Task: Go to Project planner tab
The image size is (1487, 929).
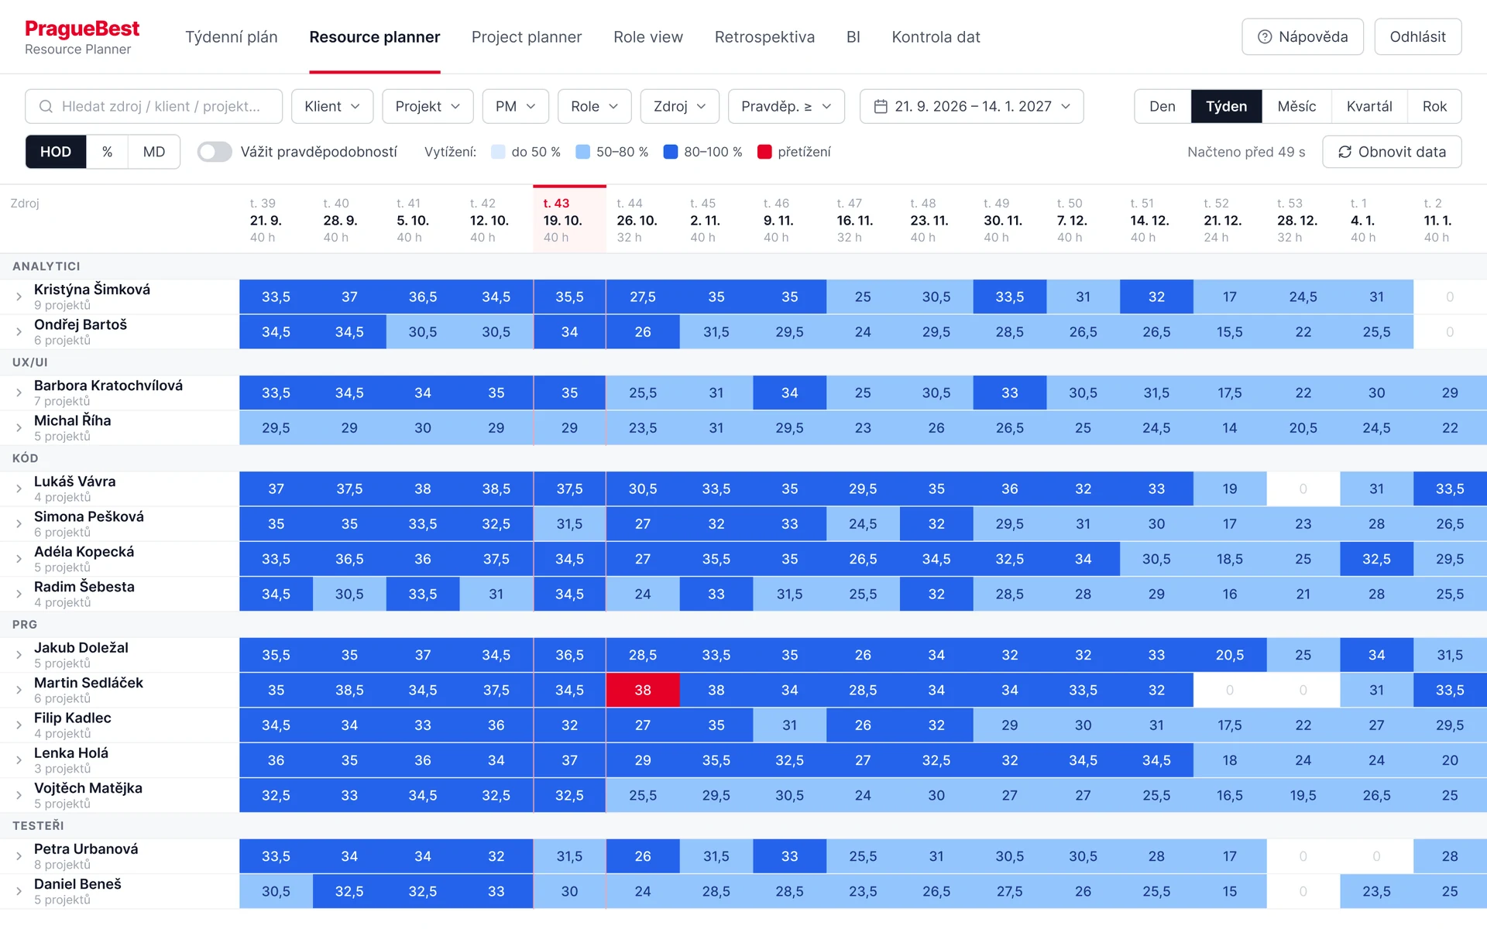Action: [x=527, y=37]
